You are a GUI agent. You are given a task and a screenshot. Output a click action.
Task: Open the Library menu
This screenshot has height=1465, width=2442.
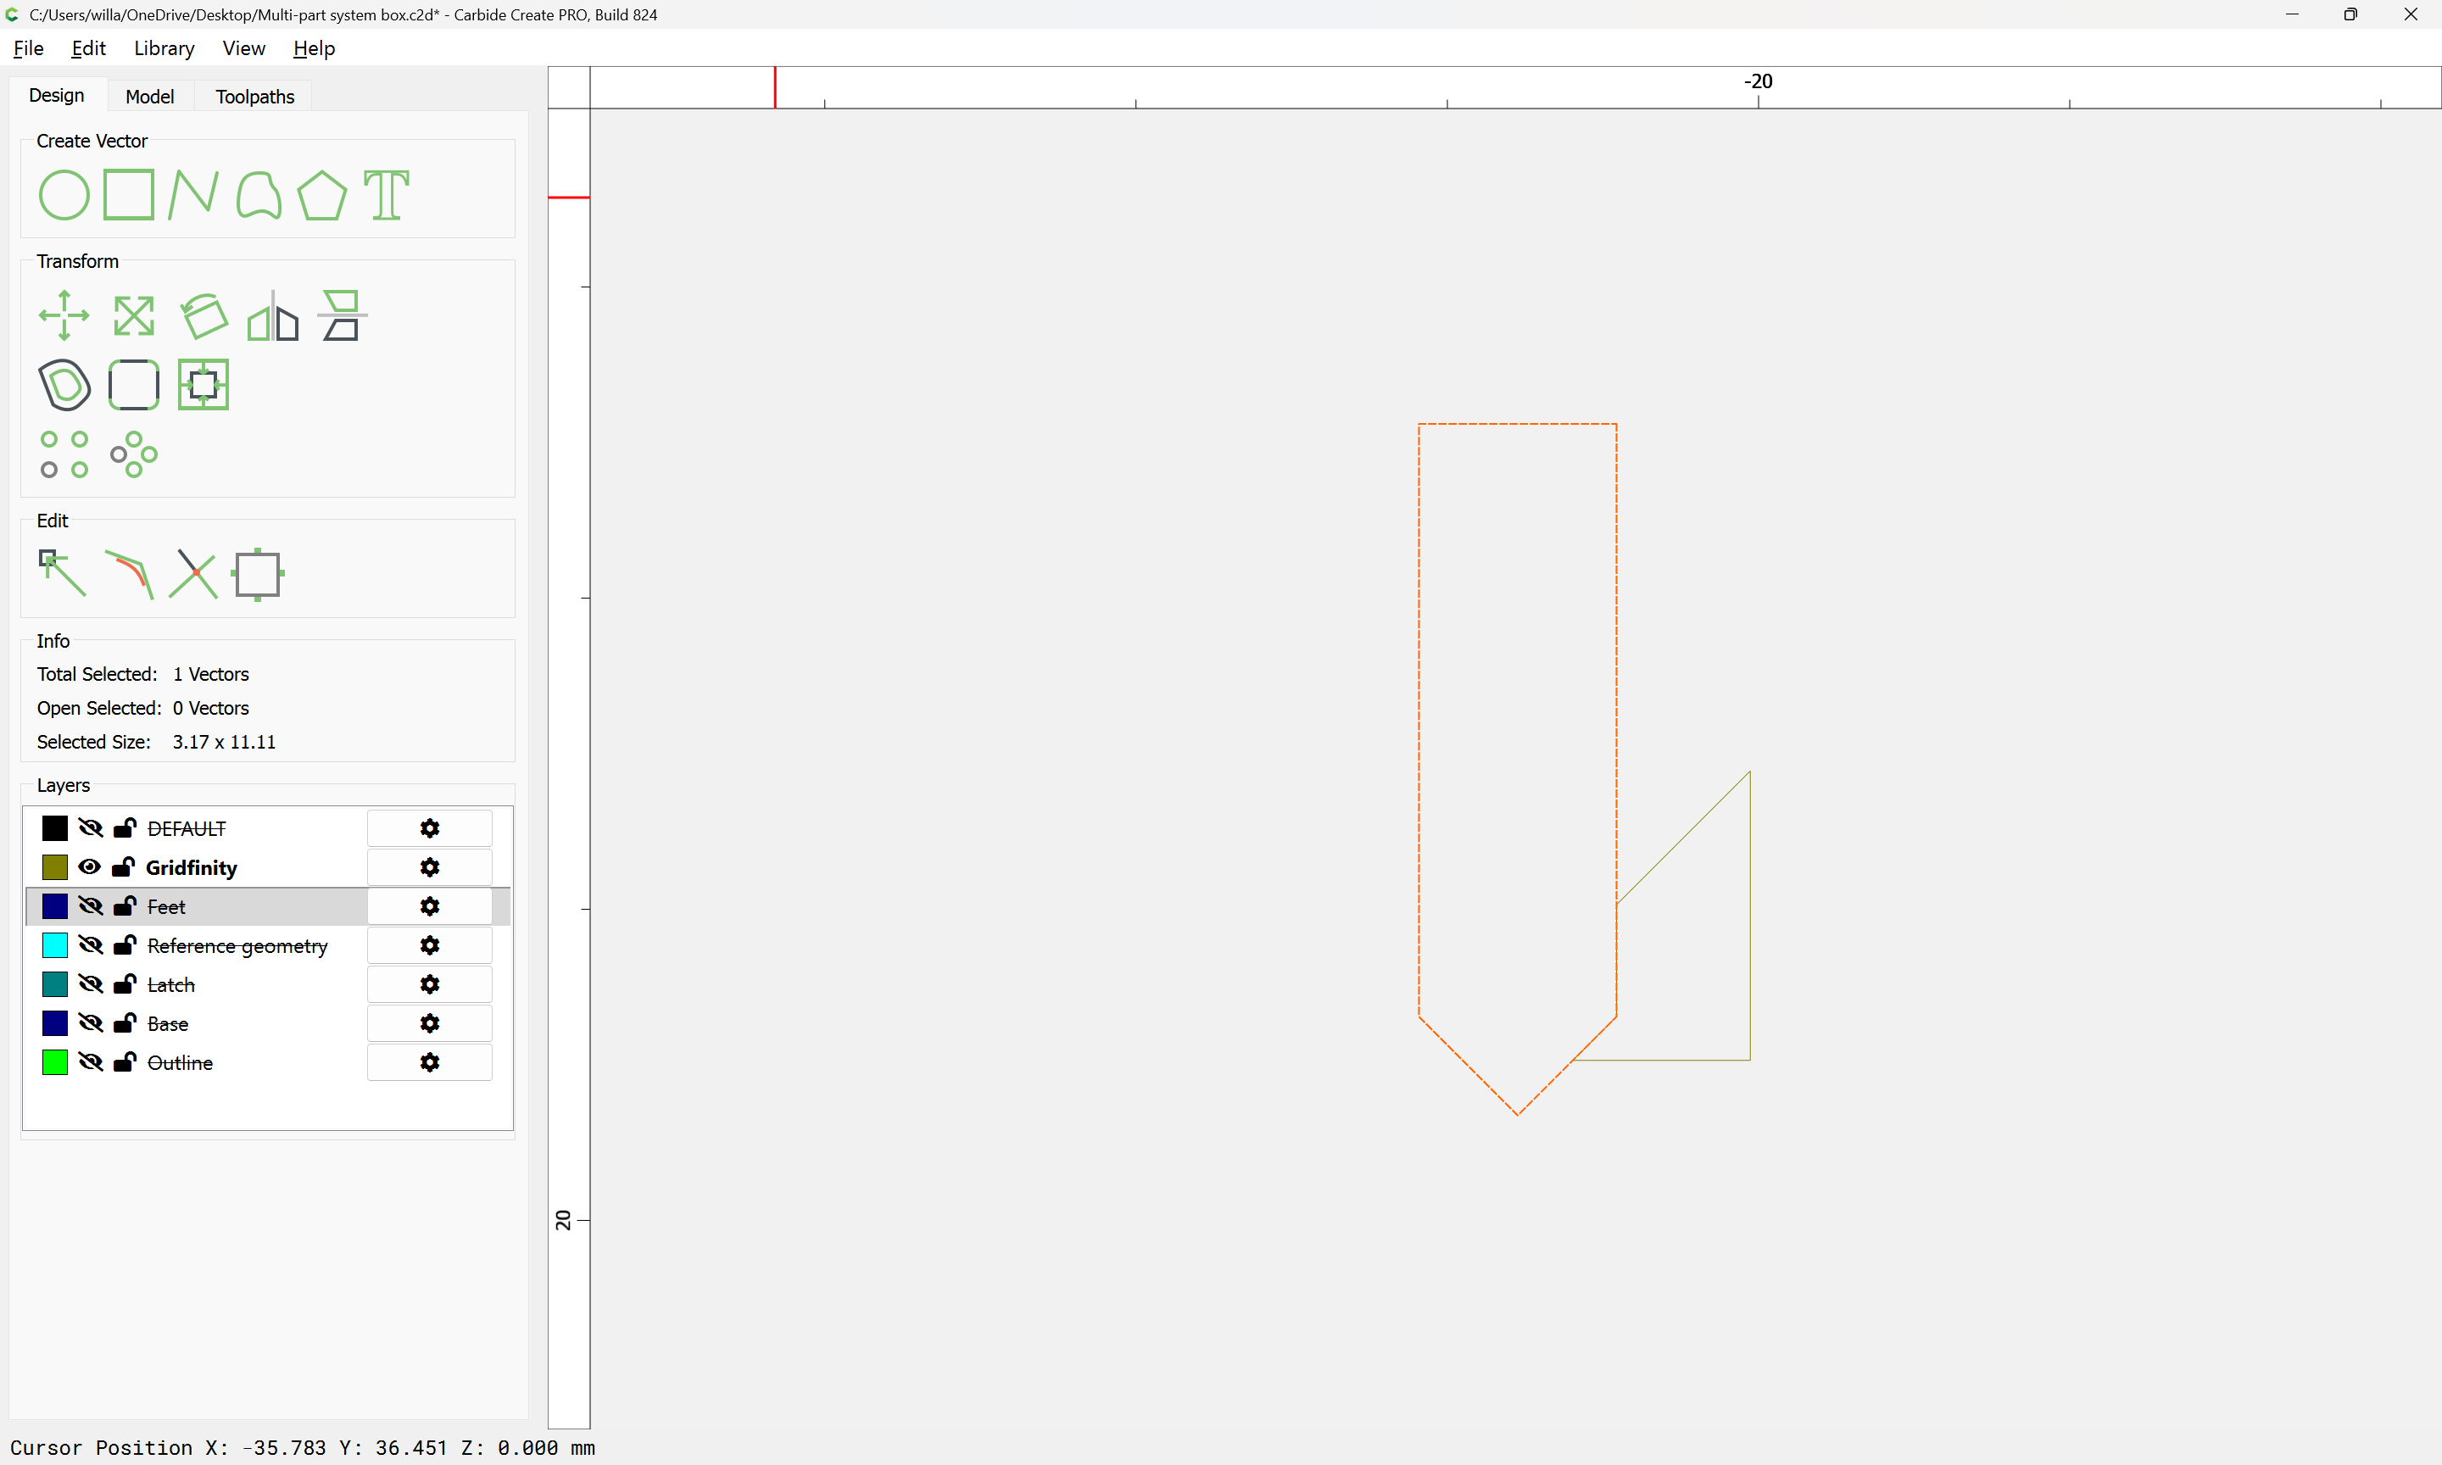(x=164, y=48)
